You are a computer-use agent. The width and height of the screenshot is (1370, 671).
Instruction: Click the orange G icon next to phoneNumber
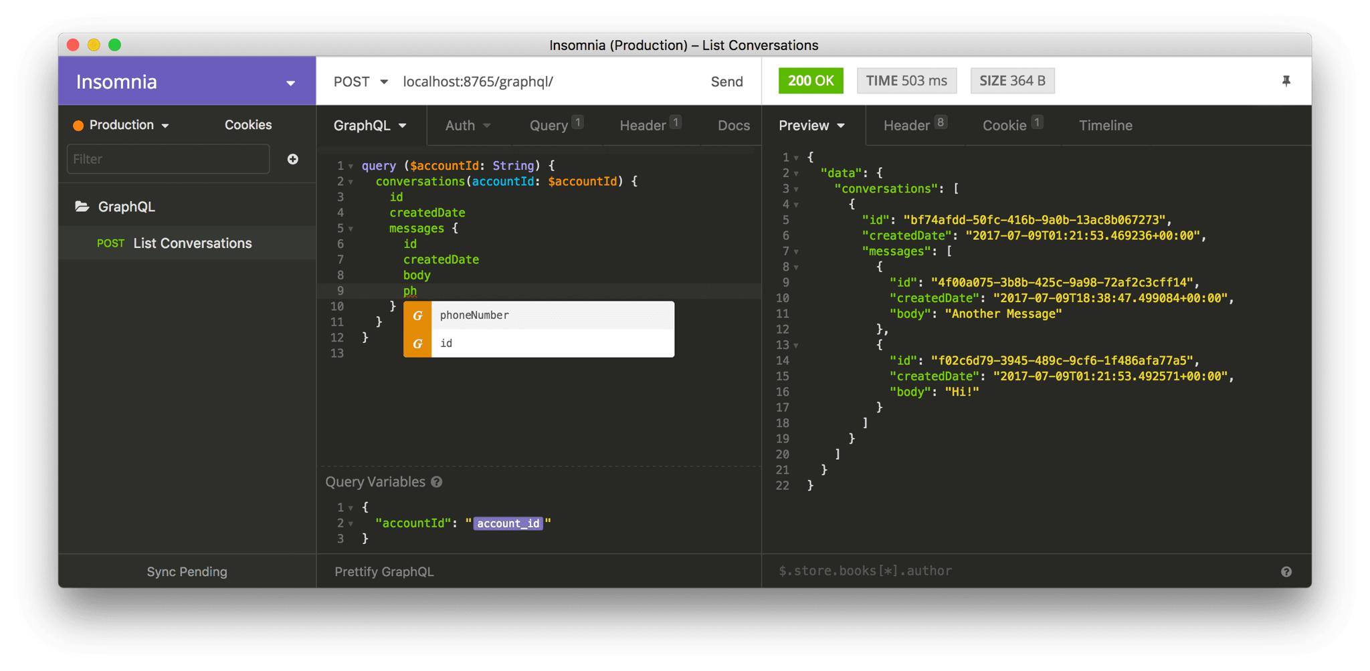point(417,315)
